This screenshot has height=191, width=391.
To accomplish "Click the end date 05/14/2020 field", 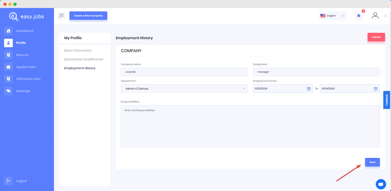I will [x=350, y=89].
